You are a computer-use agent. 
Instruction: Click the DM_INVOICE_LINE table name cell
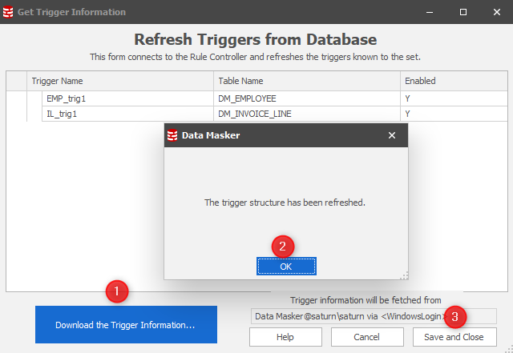[x=255, y=114]
